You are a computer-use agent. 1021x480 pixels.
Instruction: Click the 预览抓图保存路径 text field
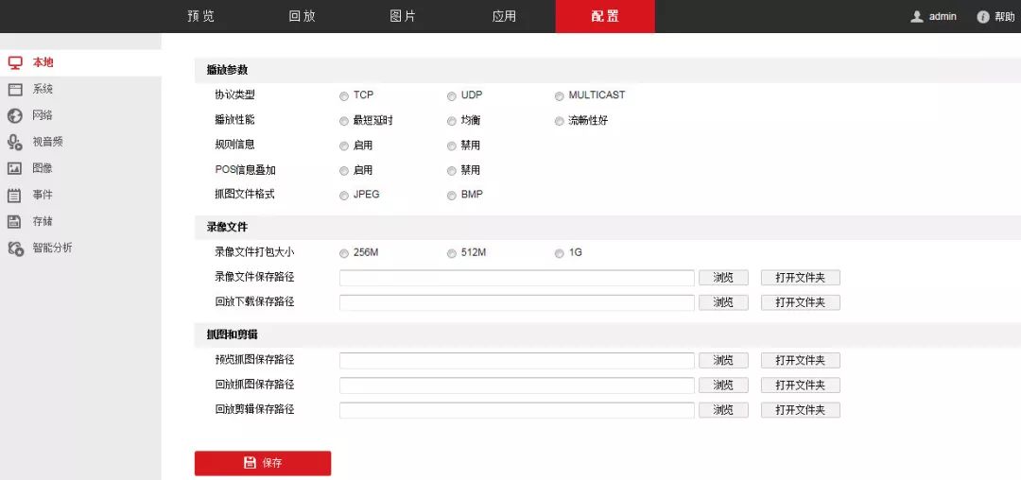pyautogui.click(x=516, y=360)
